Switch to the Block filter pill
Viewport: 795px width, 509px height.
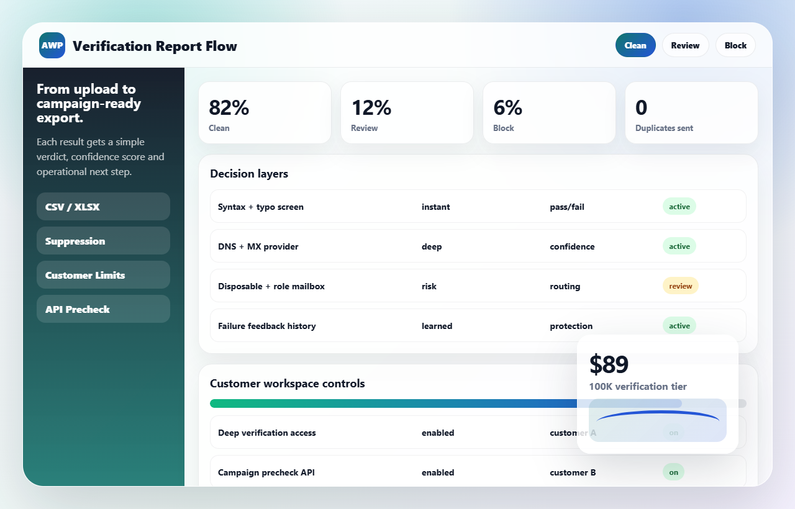(x=735, y=45)
